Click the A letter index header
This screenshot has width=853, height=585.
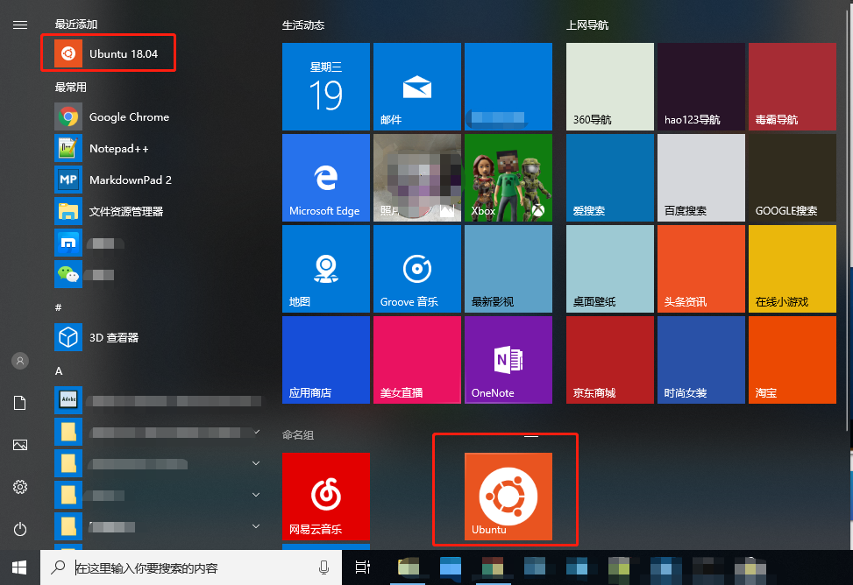59,370
